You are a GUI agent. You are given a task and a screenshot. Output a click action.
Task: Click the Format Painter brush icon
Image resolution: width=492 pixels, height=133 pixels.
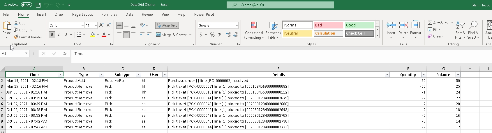tap(16, 37)
